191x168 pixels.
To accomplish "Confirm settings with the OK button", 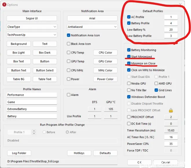I will [139, 162].
